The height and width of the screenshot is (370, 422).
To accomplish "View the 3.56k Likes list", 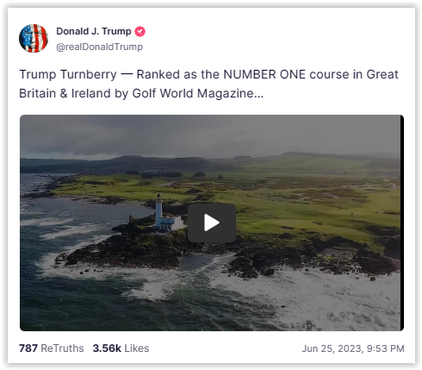I will tap(121, 348).
